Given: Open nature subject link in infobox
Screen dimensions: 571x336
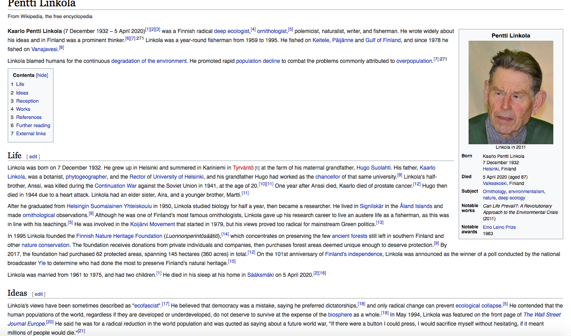Looking at the screenshot, I should [x=489, y=198].
